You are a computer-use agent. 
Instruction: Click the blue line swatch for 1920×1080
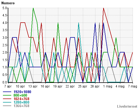click(7, 92)
